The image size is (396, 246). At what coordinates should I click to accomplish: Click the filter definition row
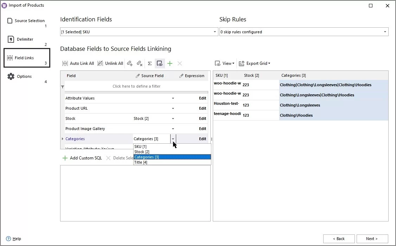[x=136, y=86]
